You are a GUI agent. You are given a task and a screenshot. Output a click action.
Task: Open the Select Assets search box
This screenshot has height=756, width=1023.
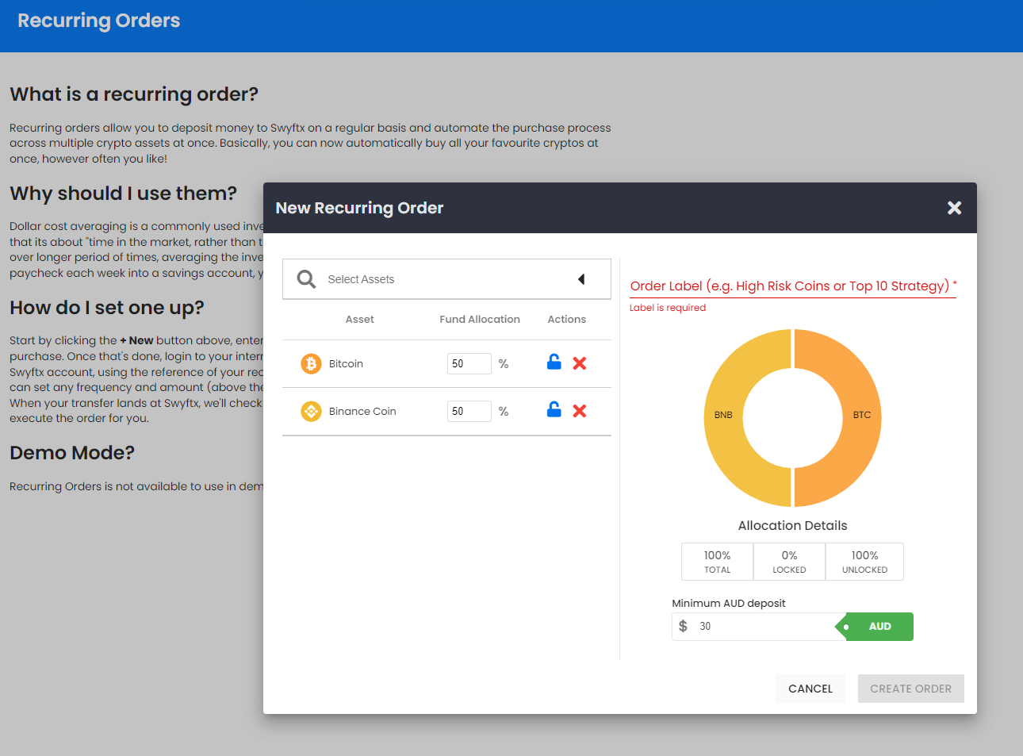446,279
